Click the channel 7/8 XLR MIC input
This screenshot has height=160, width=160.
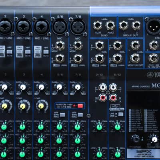(78, 27)
